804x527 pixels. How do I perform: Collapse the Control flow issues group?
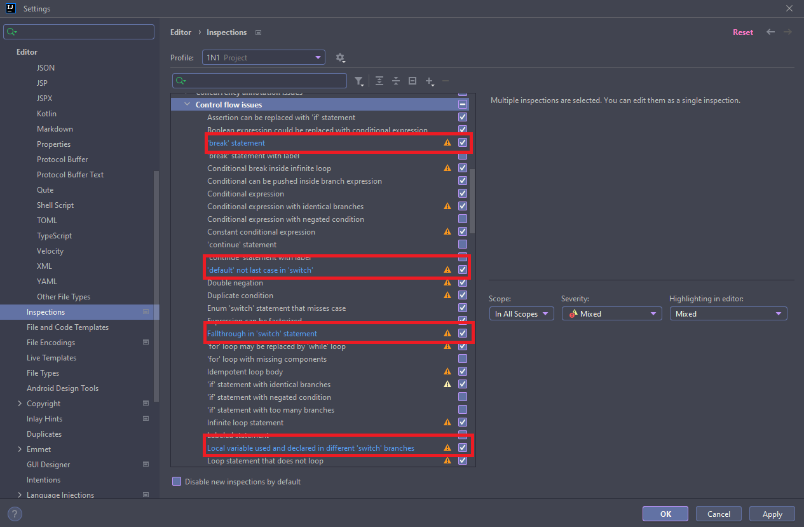point(187,105)
